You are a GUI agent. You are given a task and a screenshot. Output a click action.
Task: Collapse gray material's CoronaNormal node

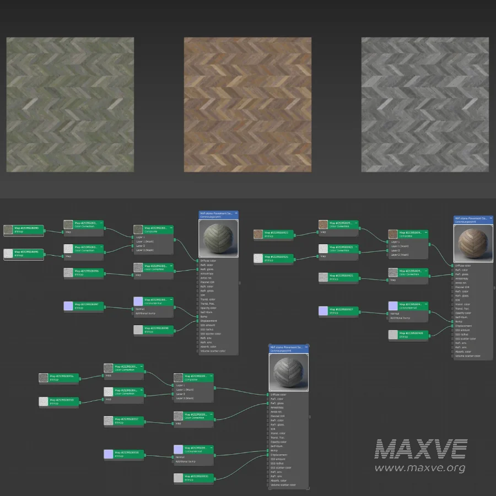[x=211, y=448]
